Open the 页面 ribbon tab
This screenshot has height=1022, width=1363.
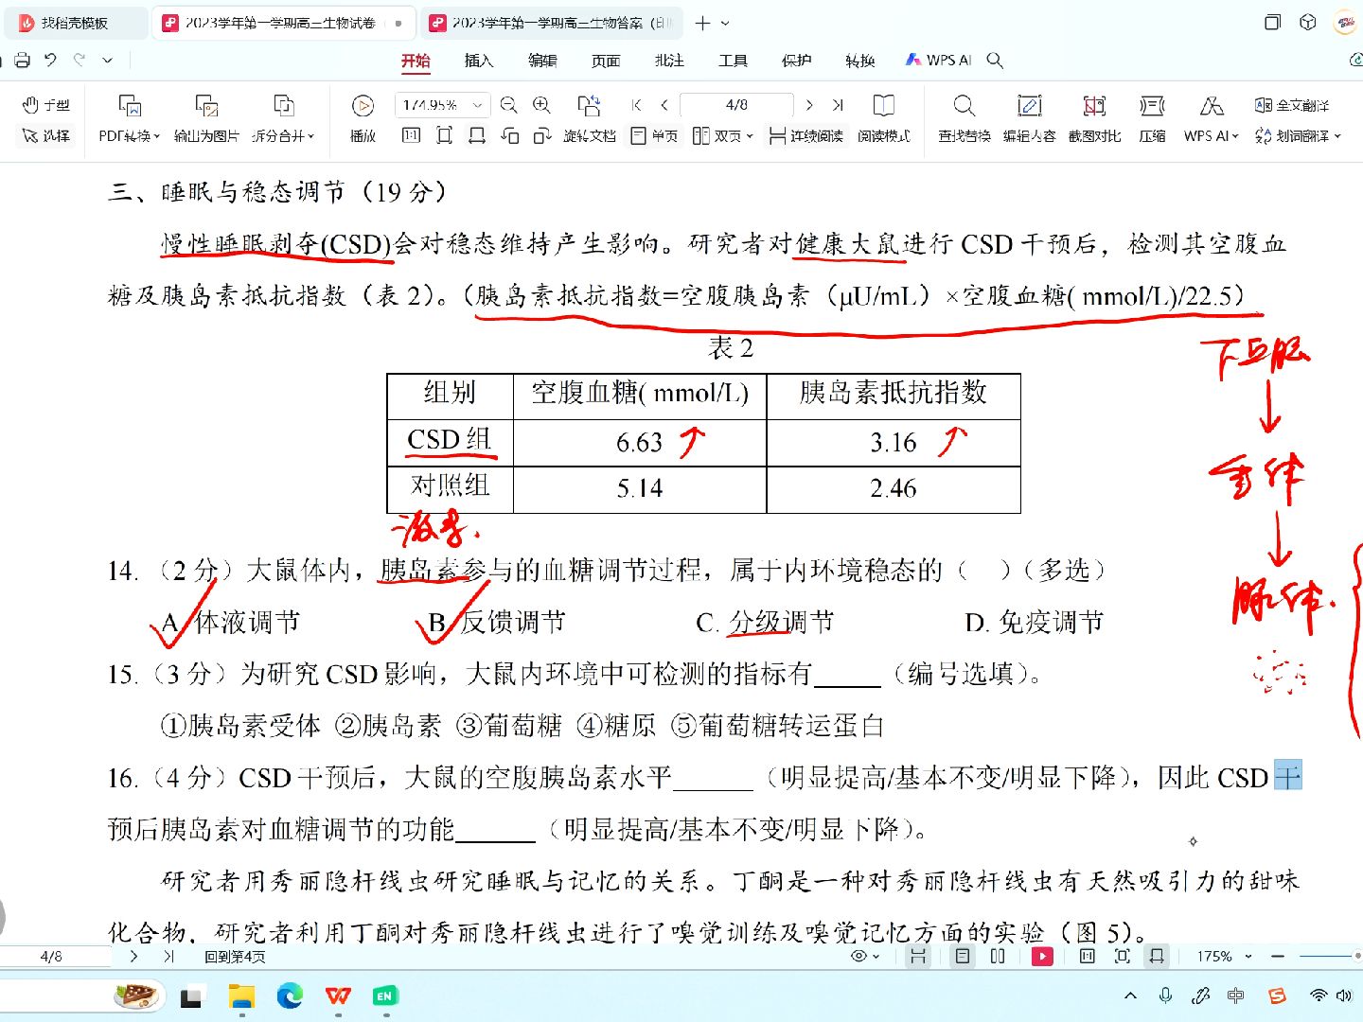click(x=606, y=61)
